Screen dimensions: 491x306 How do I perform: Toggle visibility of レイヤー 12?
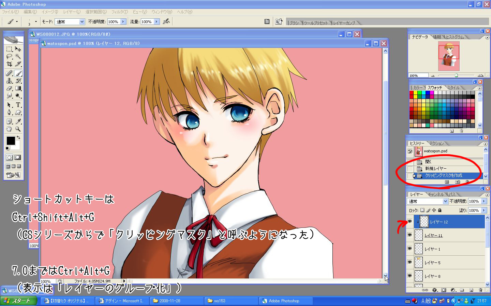pos(410,221)
